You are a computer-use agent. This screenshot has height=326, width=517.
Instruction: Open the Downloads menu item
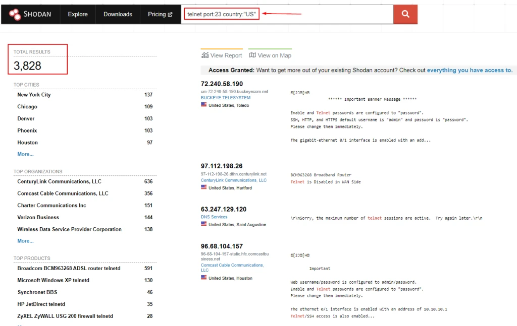(118, 14)
